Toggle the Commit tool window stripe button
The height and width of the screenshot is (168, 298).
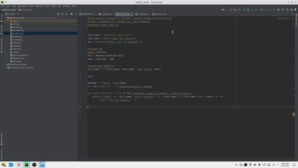1,30
